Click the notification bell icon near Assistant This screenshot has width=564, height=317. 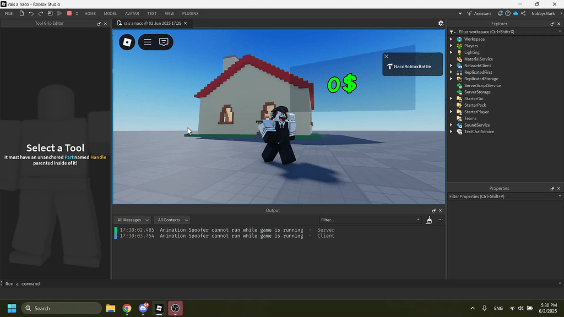[500, 13]
